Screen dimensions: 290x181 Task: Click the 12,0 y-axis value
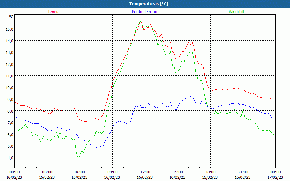tap(10, 64)
